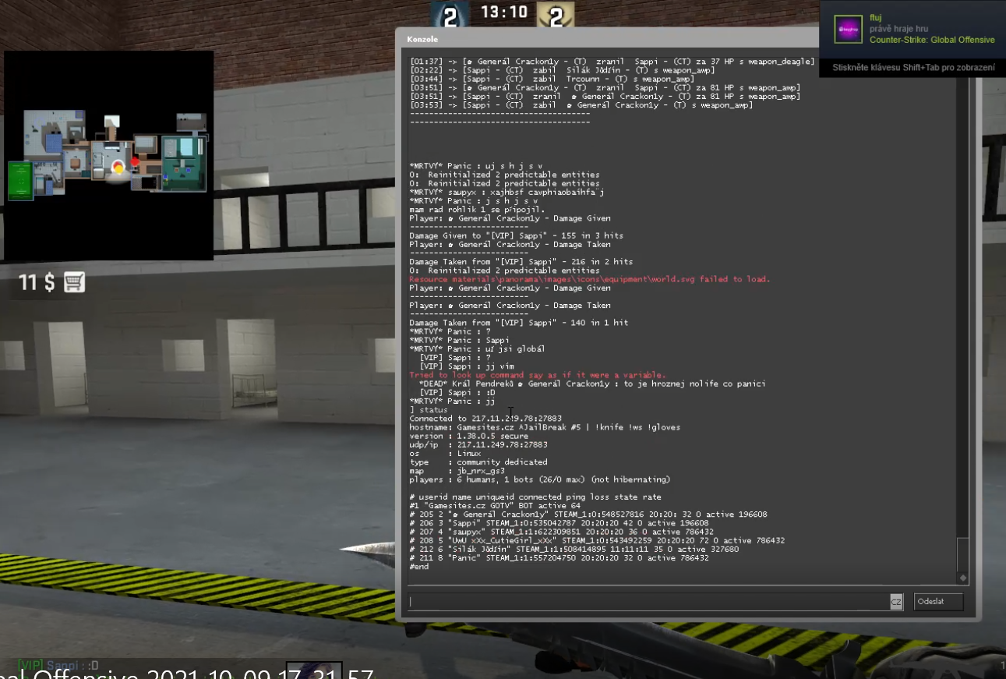Click ftuj's avatar in Steam notification
The height and width of the screenshot is (679, 1006).
[x=849, y=29]
